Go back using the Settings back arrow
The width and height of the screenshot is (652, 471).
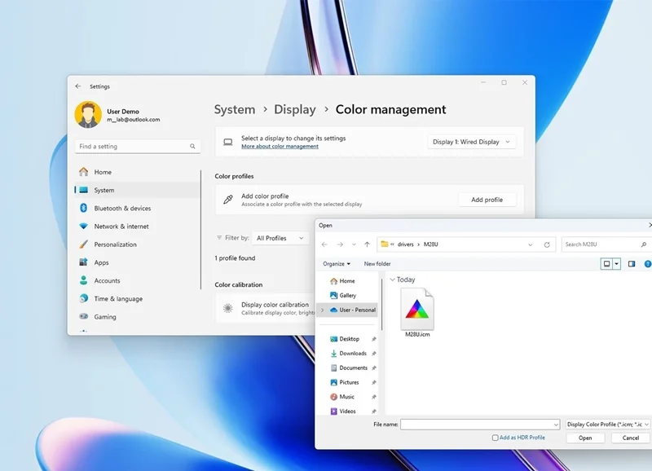pos(78,86)
